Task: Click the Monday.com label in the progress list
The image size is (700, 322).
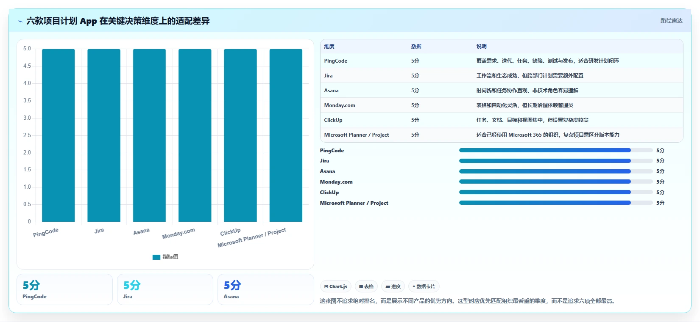Action: point(336,182)
